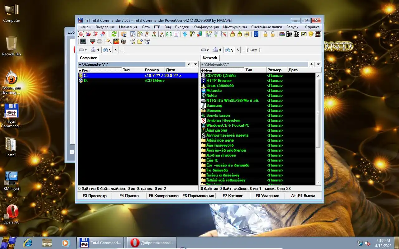
Task: Click the new folder with plus icon
Action: point(140,41)
